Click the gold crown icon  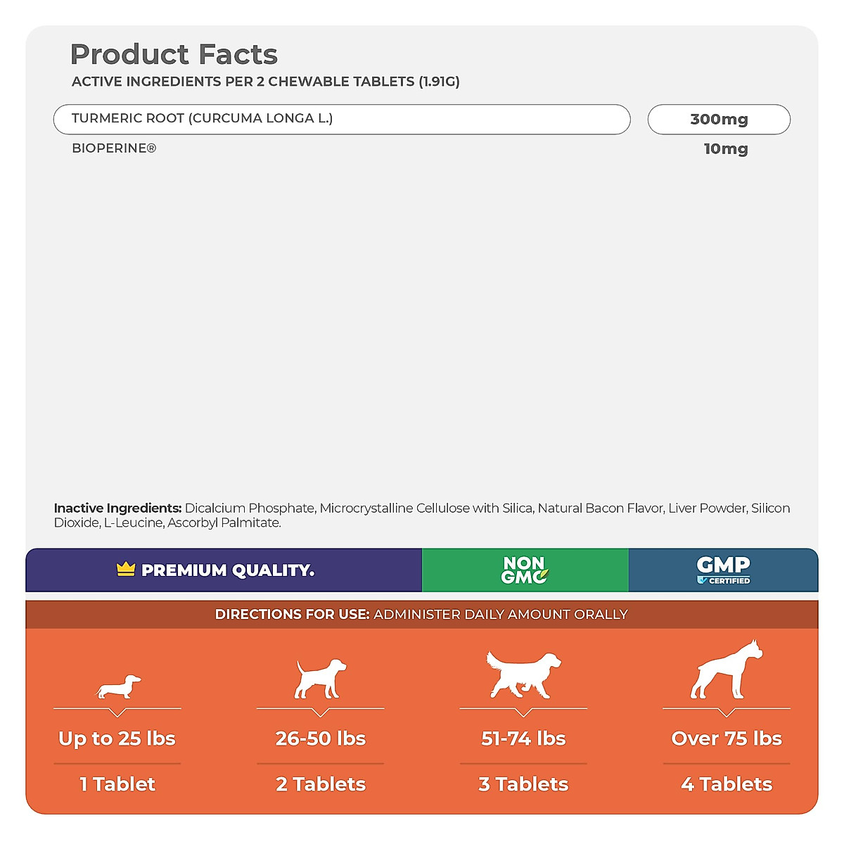click(126, 569)
